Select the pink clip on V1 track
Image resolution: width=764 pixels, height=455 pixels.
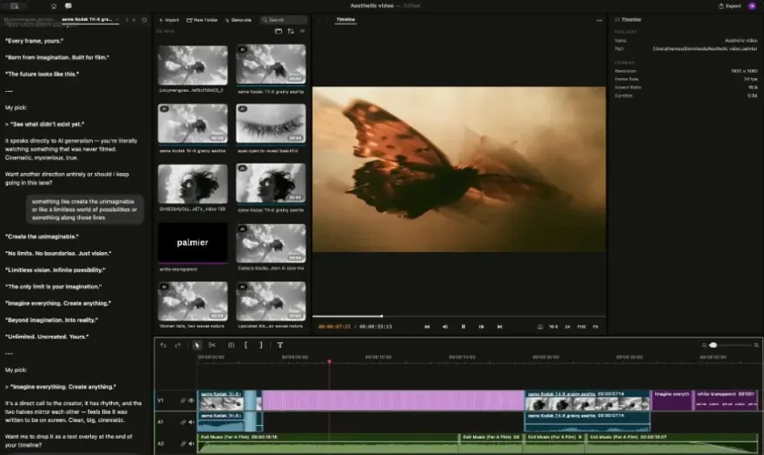pos(393,400)
